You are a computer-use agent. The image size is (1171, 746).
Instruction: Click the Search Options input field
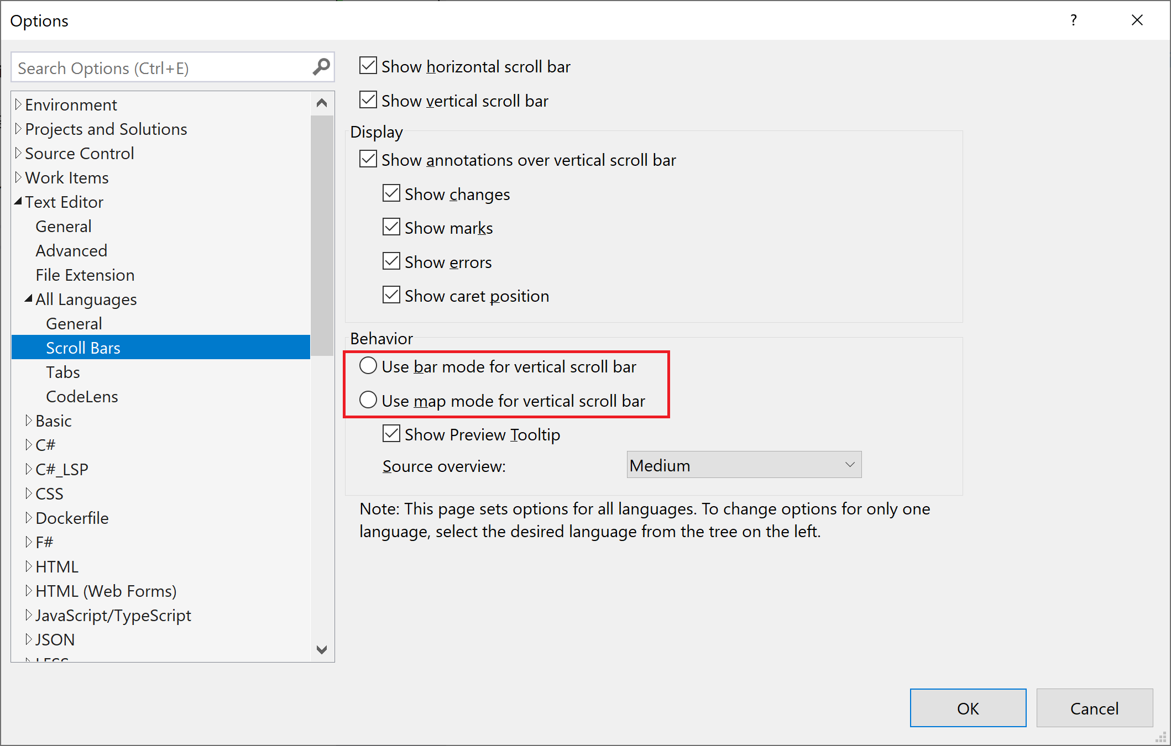pos(160,68)
